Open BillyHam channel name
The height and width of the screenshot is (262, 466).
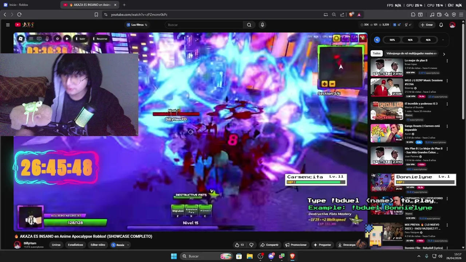tap(30, 243)
